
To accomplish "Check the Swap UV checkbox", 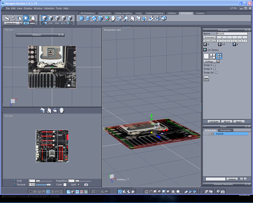I will 216,72.
